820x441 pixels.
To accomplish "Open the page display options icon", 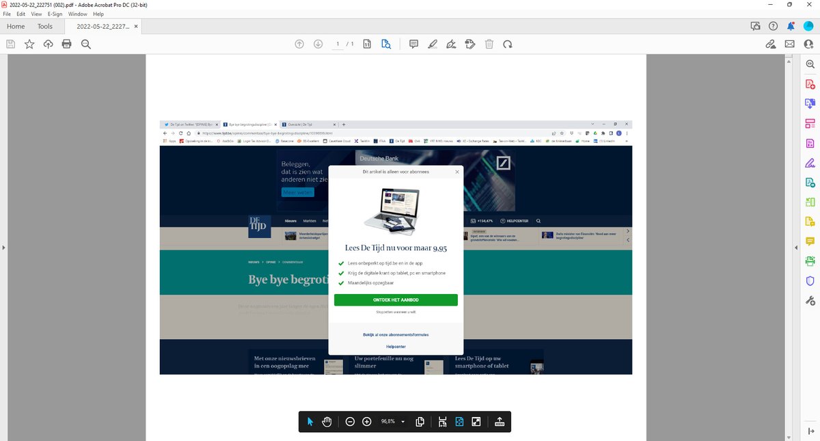I will 420,421.
